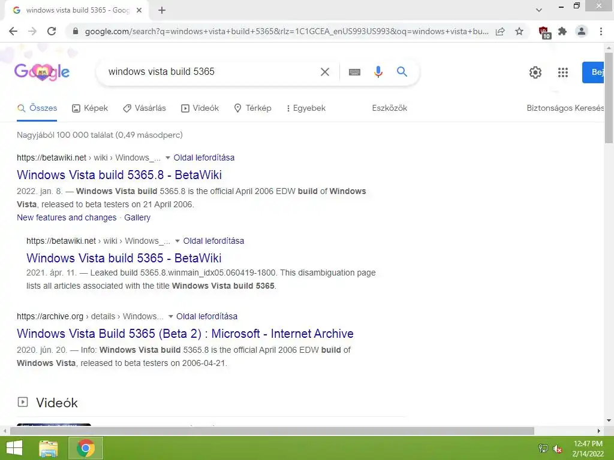Screen dimensions: 614x460
Task: Translate the archive.org result page
Action: click(207, 316)
